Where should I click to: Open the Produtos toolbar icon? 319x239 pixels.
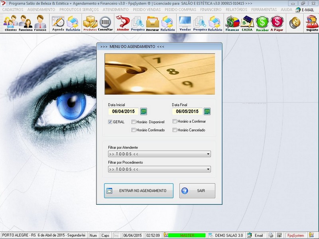pos(90,23)
